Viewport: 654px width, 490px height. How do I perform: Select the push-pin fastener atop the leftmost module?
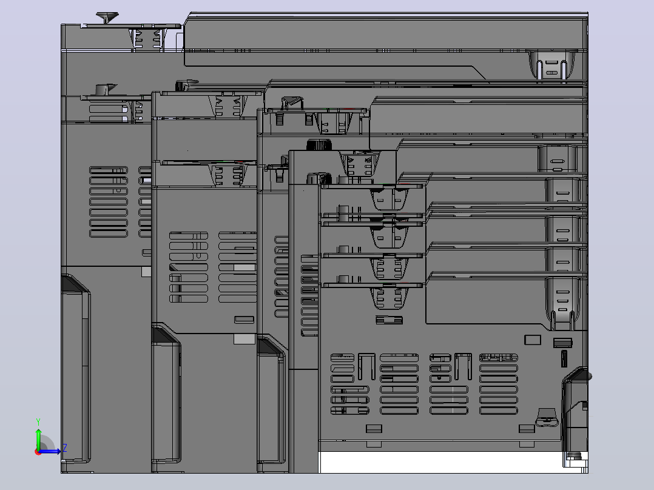click(x=107, y=18)
